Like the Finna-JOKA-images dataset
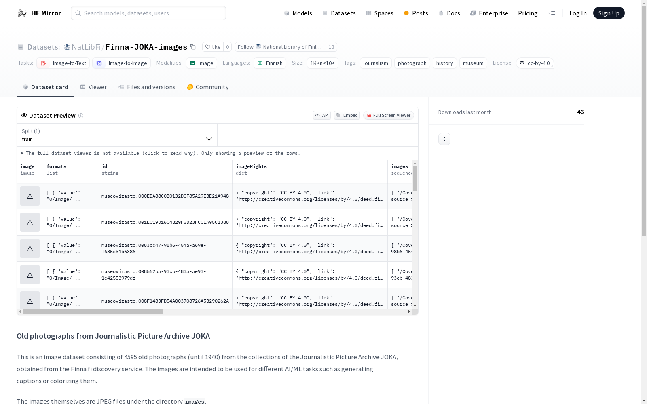Viewport: 647px width, 404px height. [x=213, y=47]
